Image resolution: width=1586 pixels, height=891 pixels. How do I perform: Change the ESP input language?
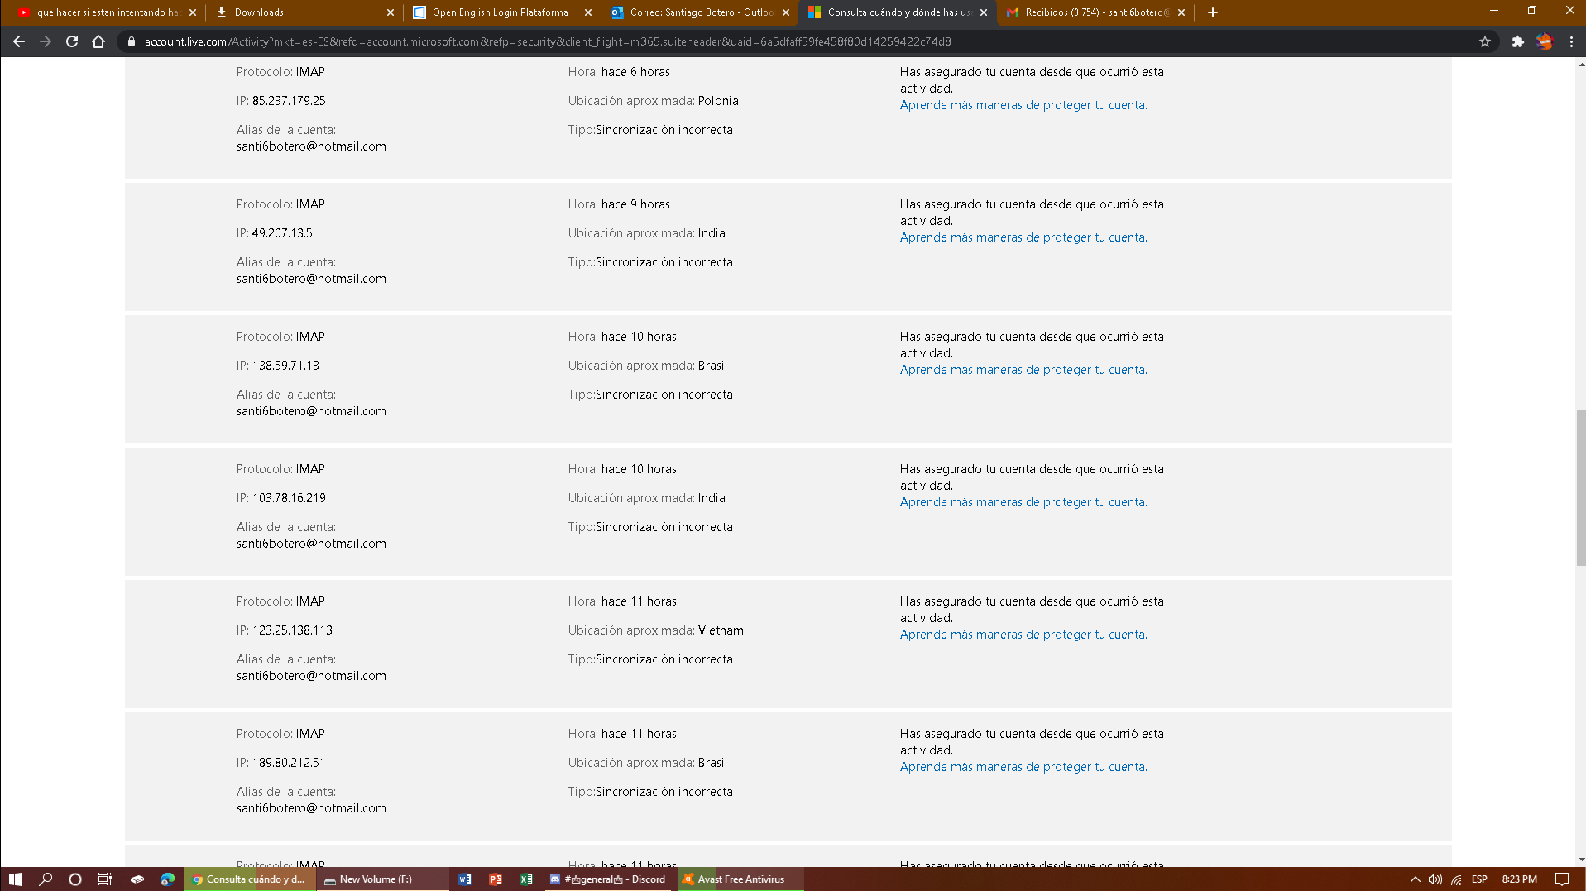coord(1479,879)
